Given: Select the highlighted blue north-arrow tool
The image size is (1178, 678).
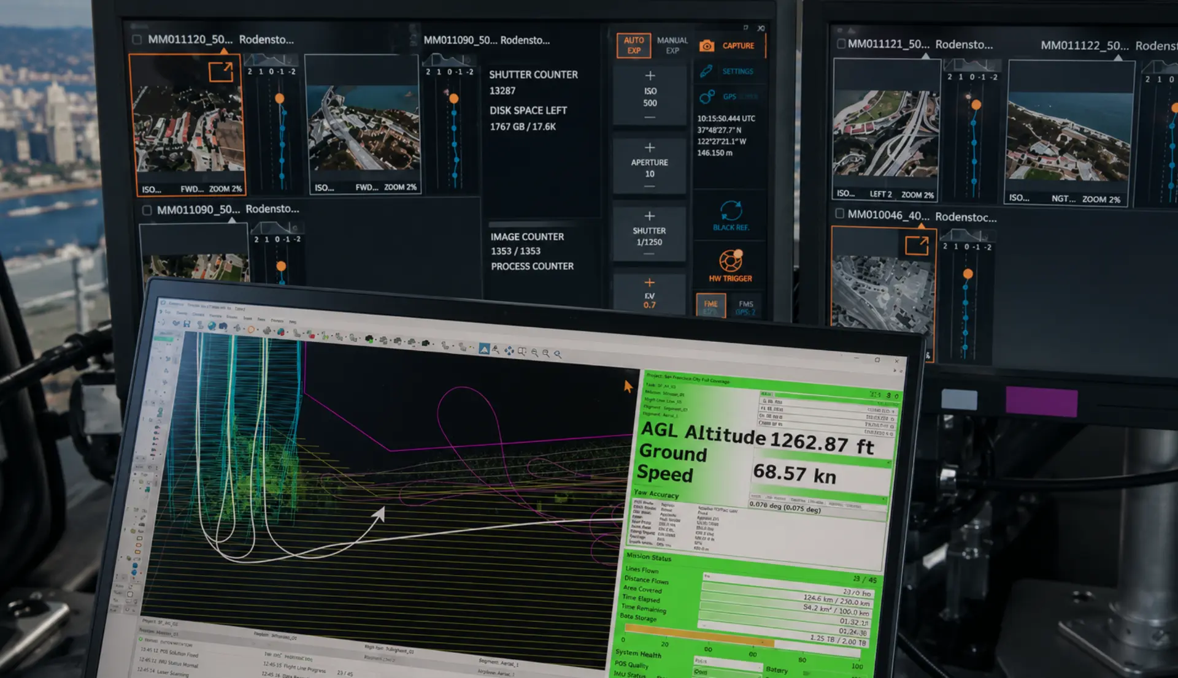Looking at the screenshot, I should [484, 349].
